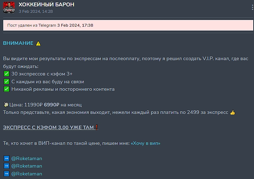Open the first @Roketaman mention
The height and width of the screenshot is (179, 254).
click(x=27, y=158)
